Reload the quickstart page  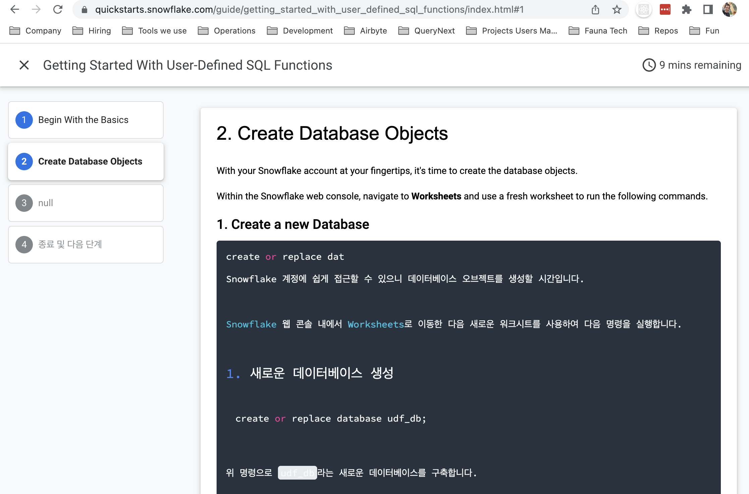point(58,9)
